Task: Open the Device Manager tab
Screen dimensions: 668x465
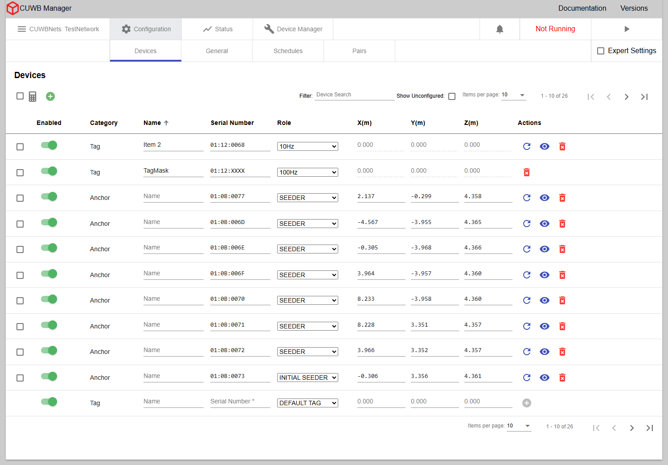Action: point(293,29)
